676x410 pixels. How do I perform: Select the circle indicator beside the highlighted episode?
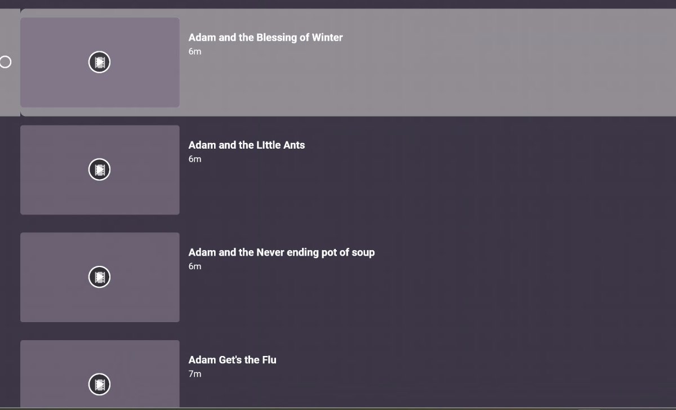tap(6, 63)
